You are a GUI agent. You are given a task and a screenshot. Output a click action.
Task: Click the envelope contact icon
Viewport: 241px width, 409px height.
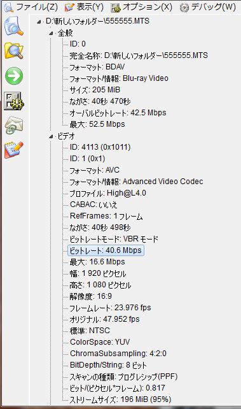coord(14,126)
